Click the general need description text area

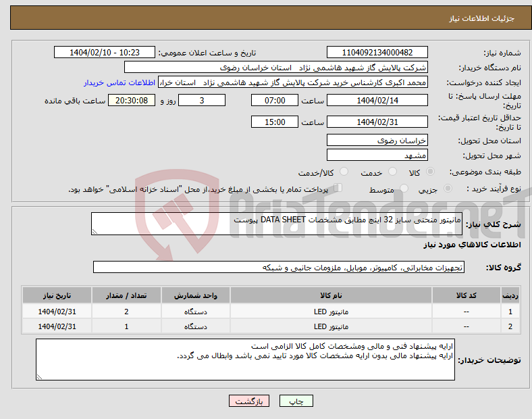(x=277, y=224)
